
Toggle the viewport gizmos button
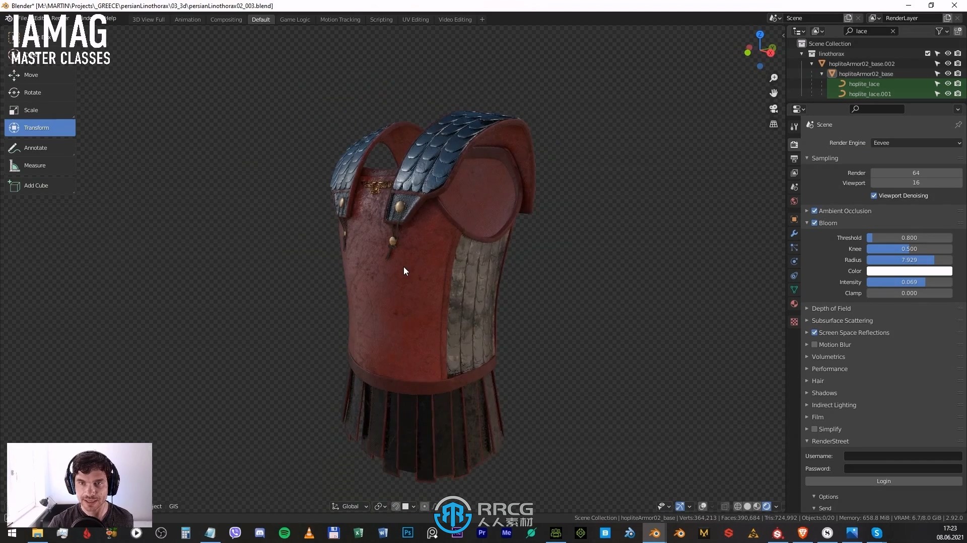pos(680,506)
